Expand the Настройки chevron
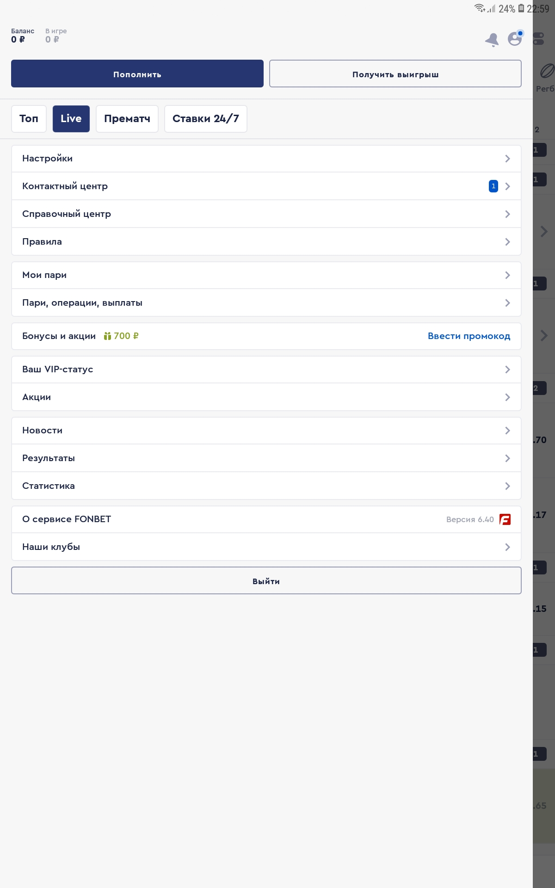555x888 pixels. point(507,159)
